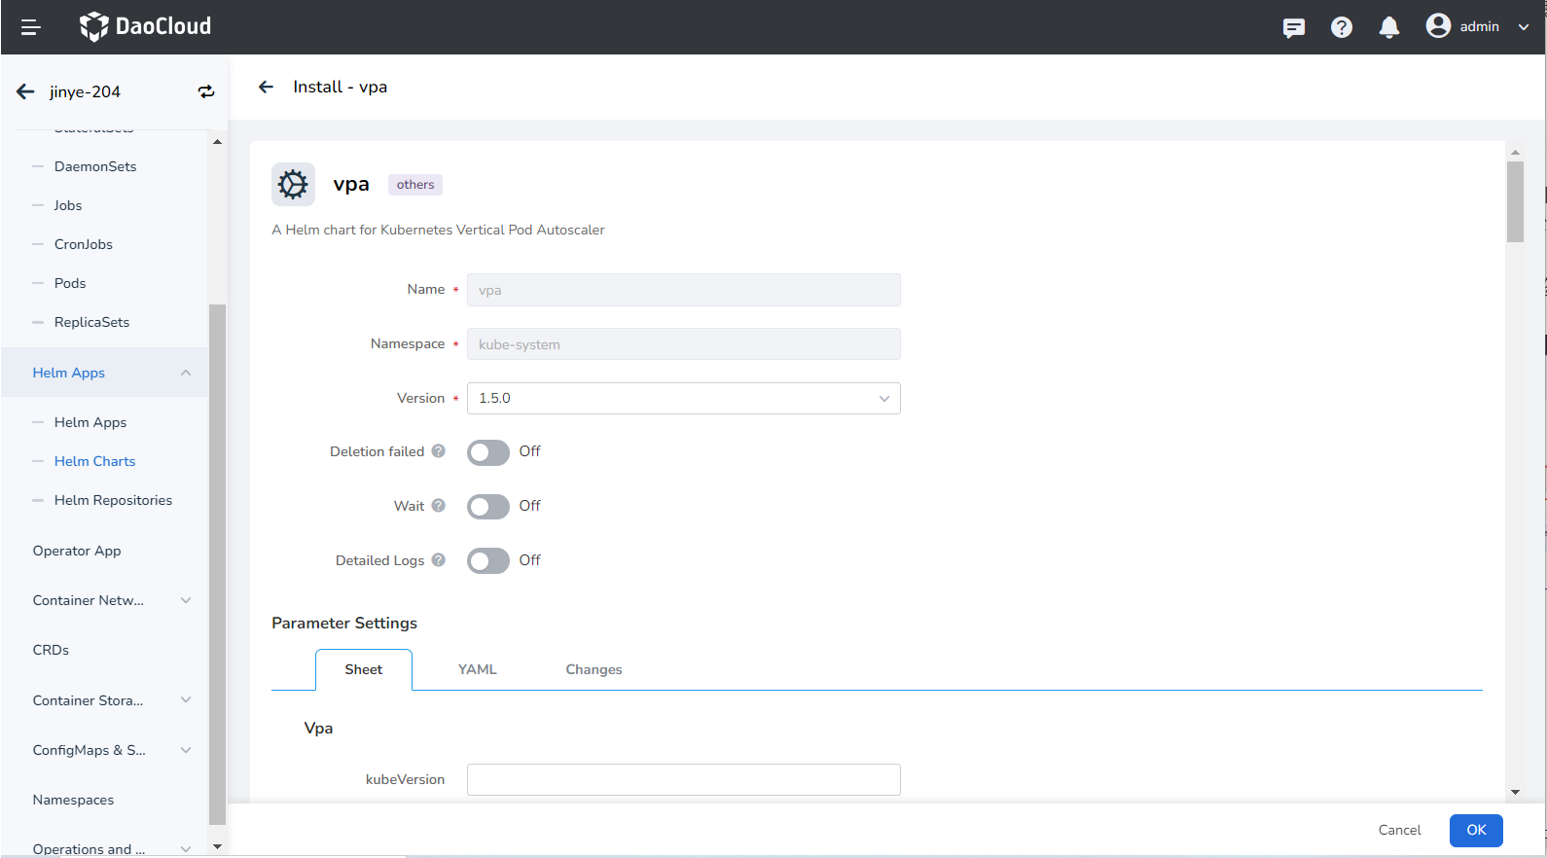1547x858 pixels.
Task: Click the back arrow left of jinye-204
Action: (x=26, y=91)
